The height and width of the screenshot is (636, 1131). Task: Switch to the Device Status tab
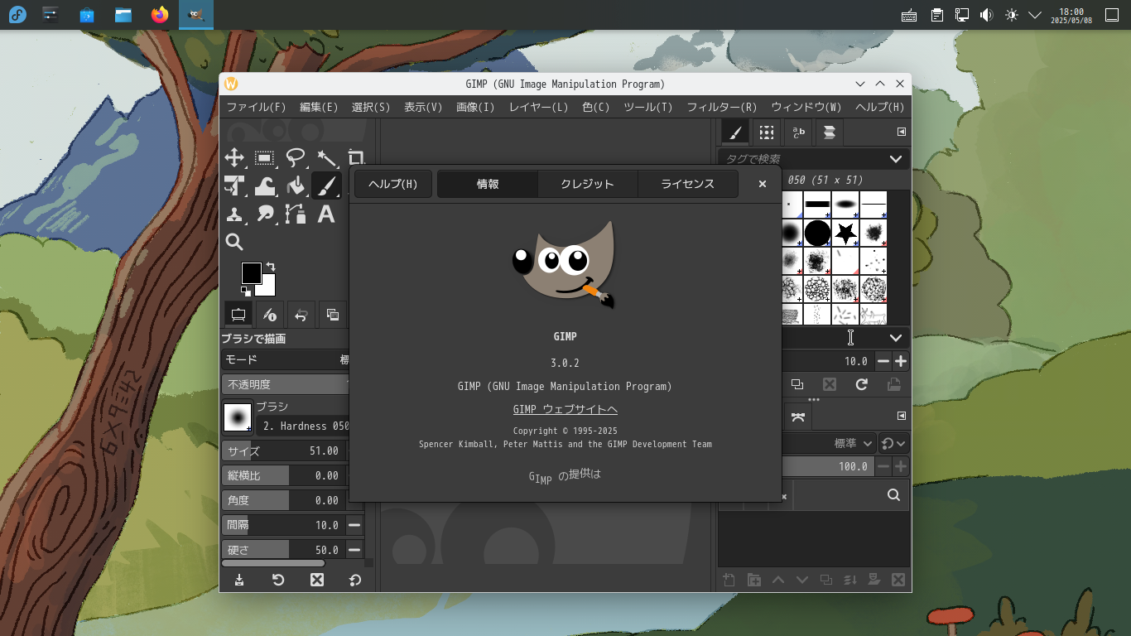(x=268, y=315)
